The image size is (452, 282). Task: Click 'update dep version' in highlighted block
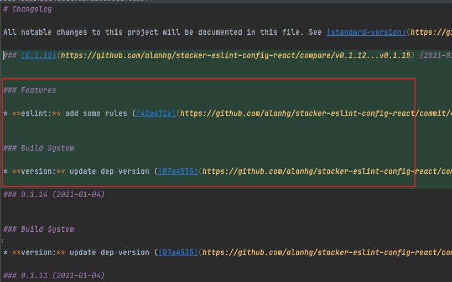click(x=110, y=171)
